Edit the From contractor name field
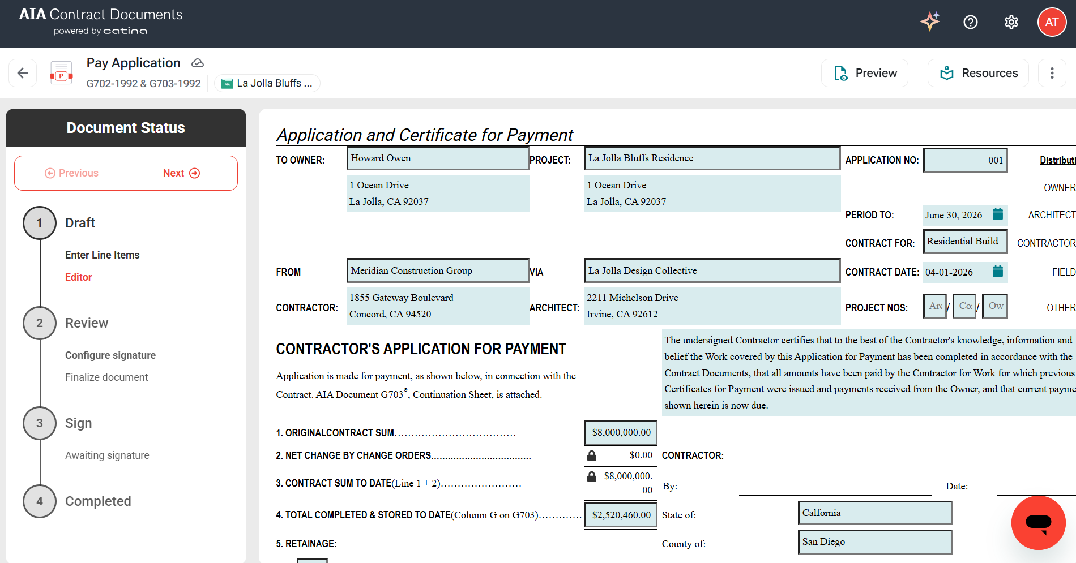Image resolution: width=1076 pixels, height=563 pixels. (438, 271)
